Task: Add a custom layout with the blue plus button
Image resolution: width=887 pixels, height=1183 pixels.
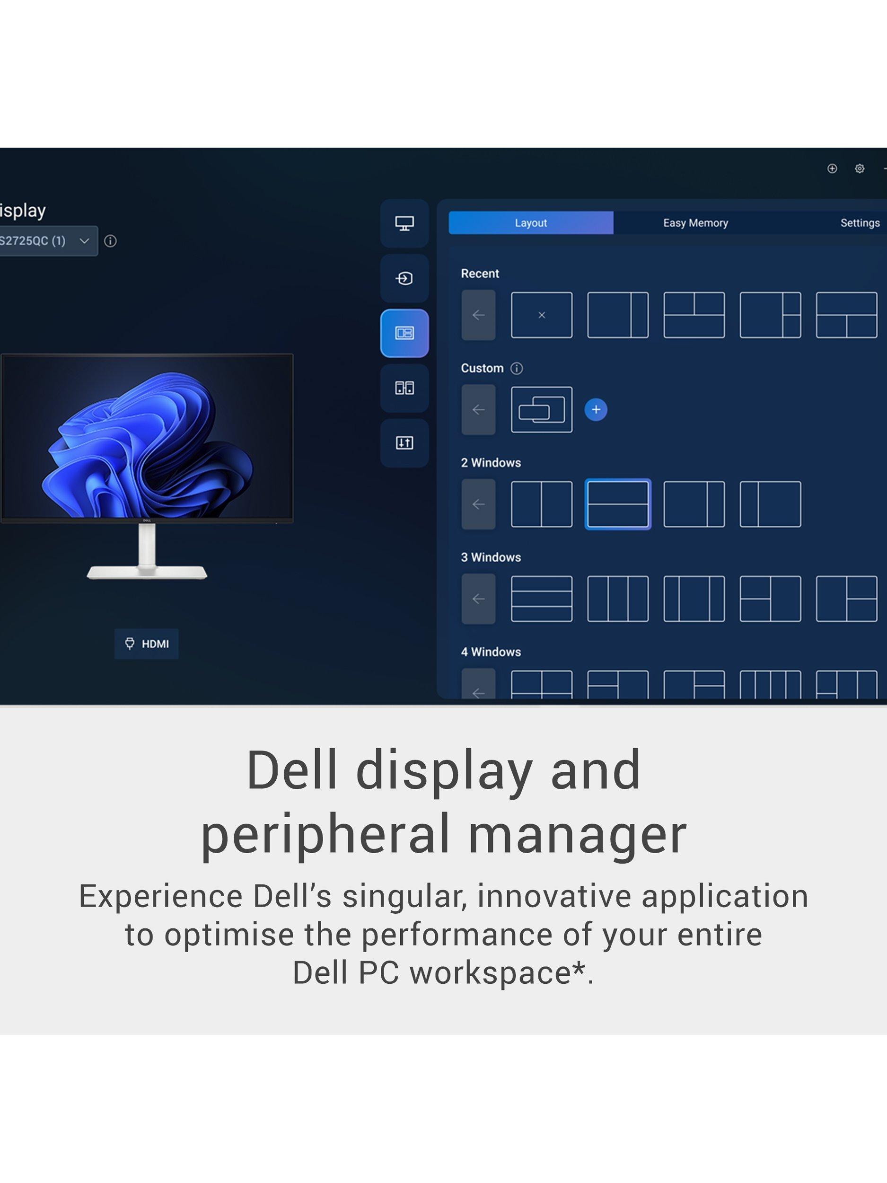Action: [596, 410]
